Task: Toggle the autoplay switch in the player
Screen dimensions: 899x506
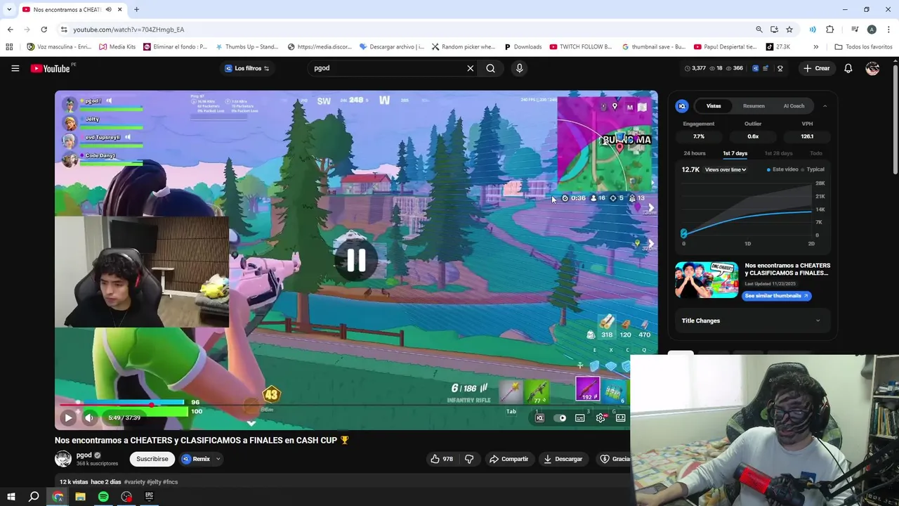Action: pyautogui.click(x=560, y=418)
